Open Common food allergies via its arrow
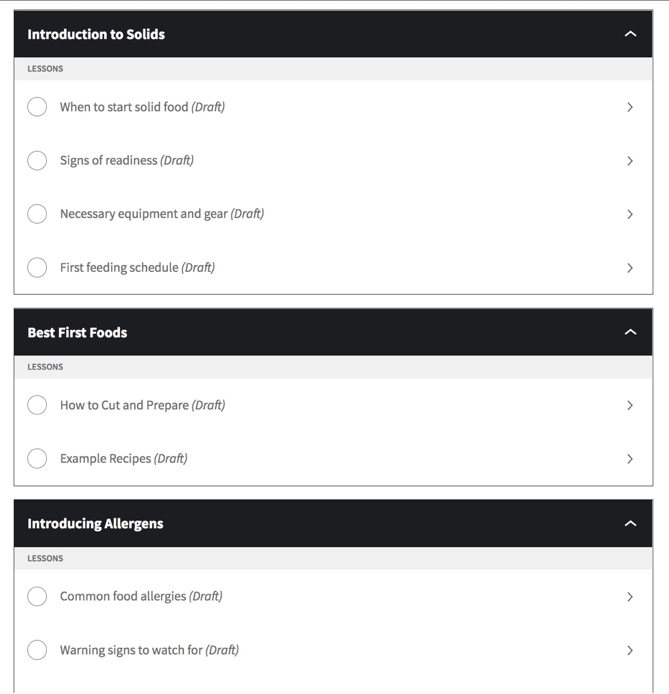 point(630,596)
